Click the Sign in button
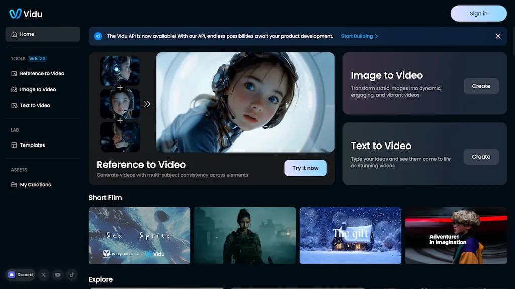This screenshot has height=289, width=515. click(x=479, y=14)
